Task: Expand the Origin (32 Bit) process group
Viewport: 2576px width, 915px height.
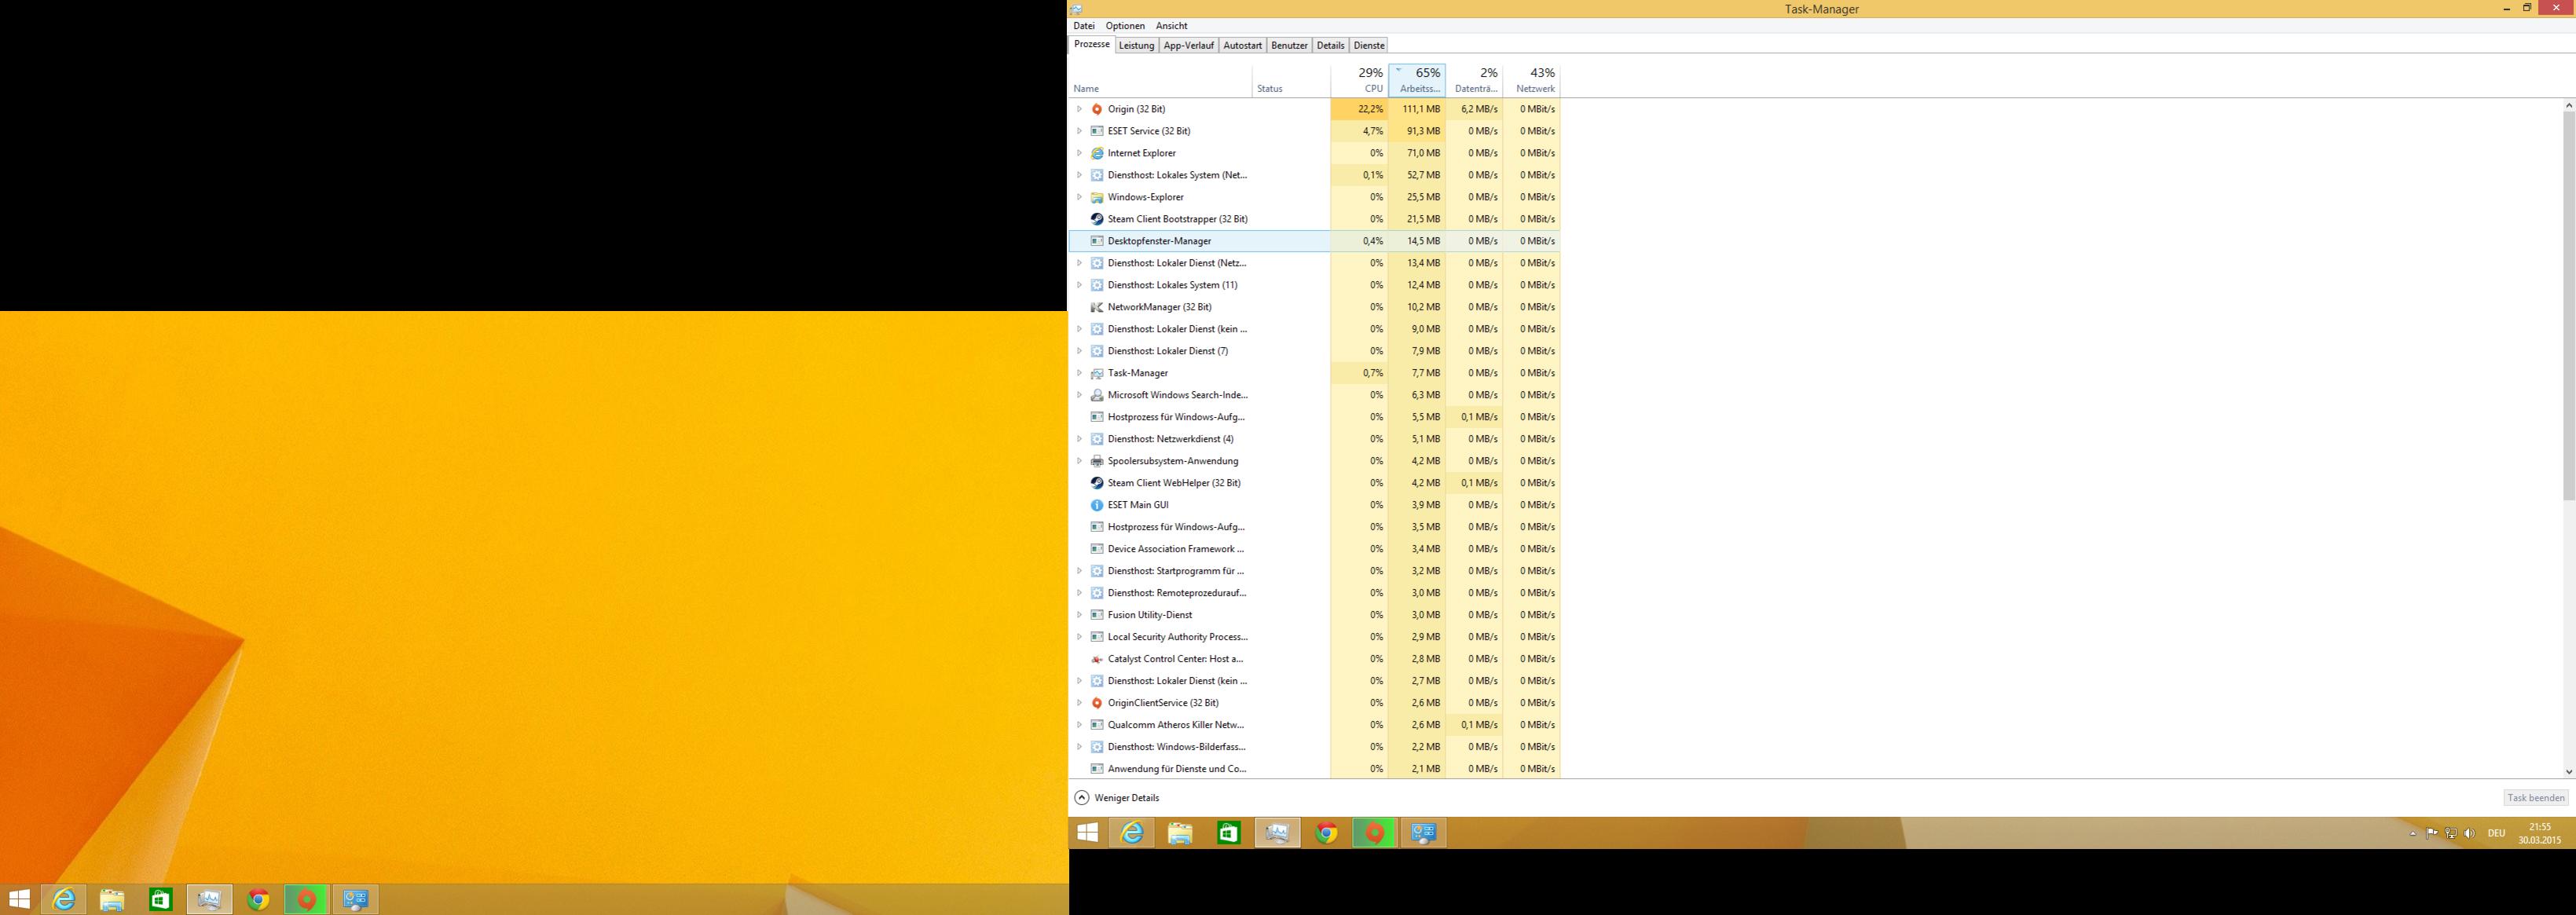Action: click(x=1079, y=109)
